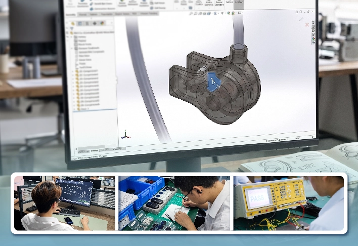Click the highlighted rightmost ribbon button
358x246 pixels.
[x=239, y=4]
